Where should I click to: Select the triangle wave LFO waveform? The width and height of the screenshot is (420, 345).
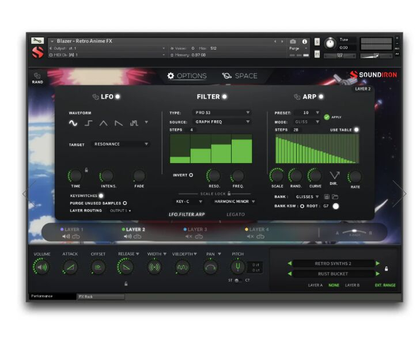click(104, 123)
